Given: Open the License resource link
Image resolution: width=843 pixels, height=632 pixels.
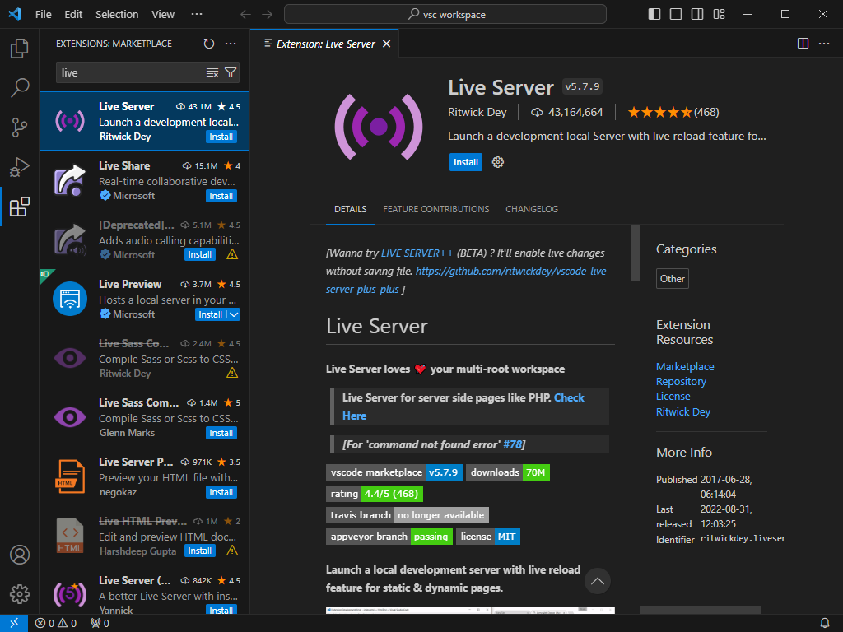Looking at the screenshot, I should pyautogui.click(x=673, y=397).
